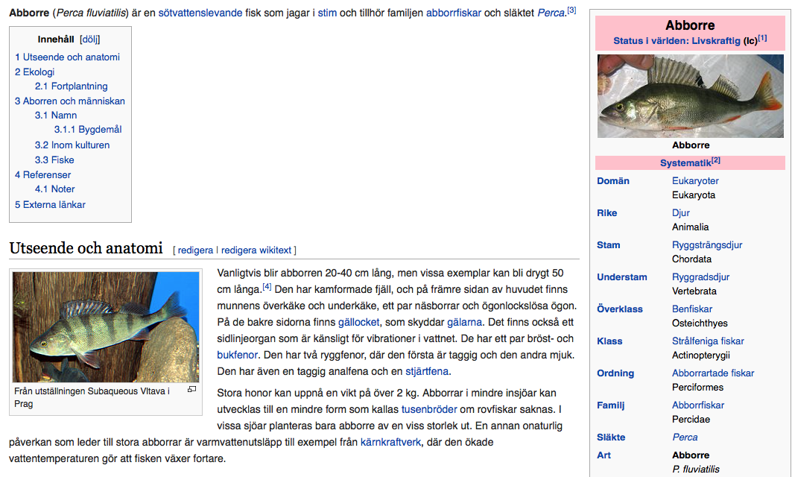
Task: Click the Understam label in infobox
Action: click(622, 277)
